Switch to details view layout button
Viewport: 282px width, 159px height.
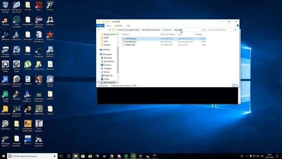[234, 85]
